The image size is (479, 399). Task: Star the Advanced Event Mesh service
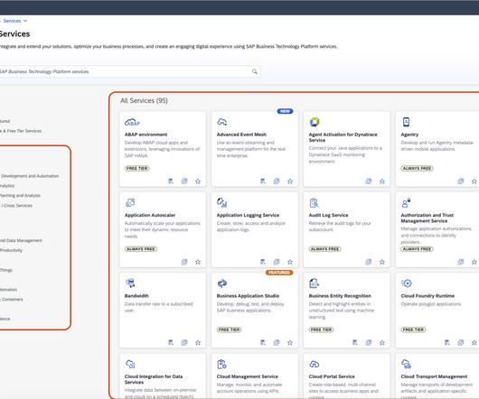click(290, 181)
